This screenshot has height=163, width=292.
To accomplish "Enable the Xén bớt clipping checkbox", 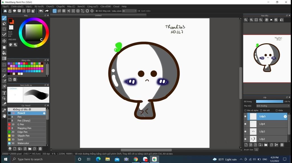I will pyautogui.click(x=261, y=110).
